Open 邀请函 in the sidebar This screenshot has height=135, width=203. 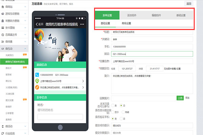pos(8,119)
